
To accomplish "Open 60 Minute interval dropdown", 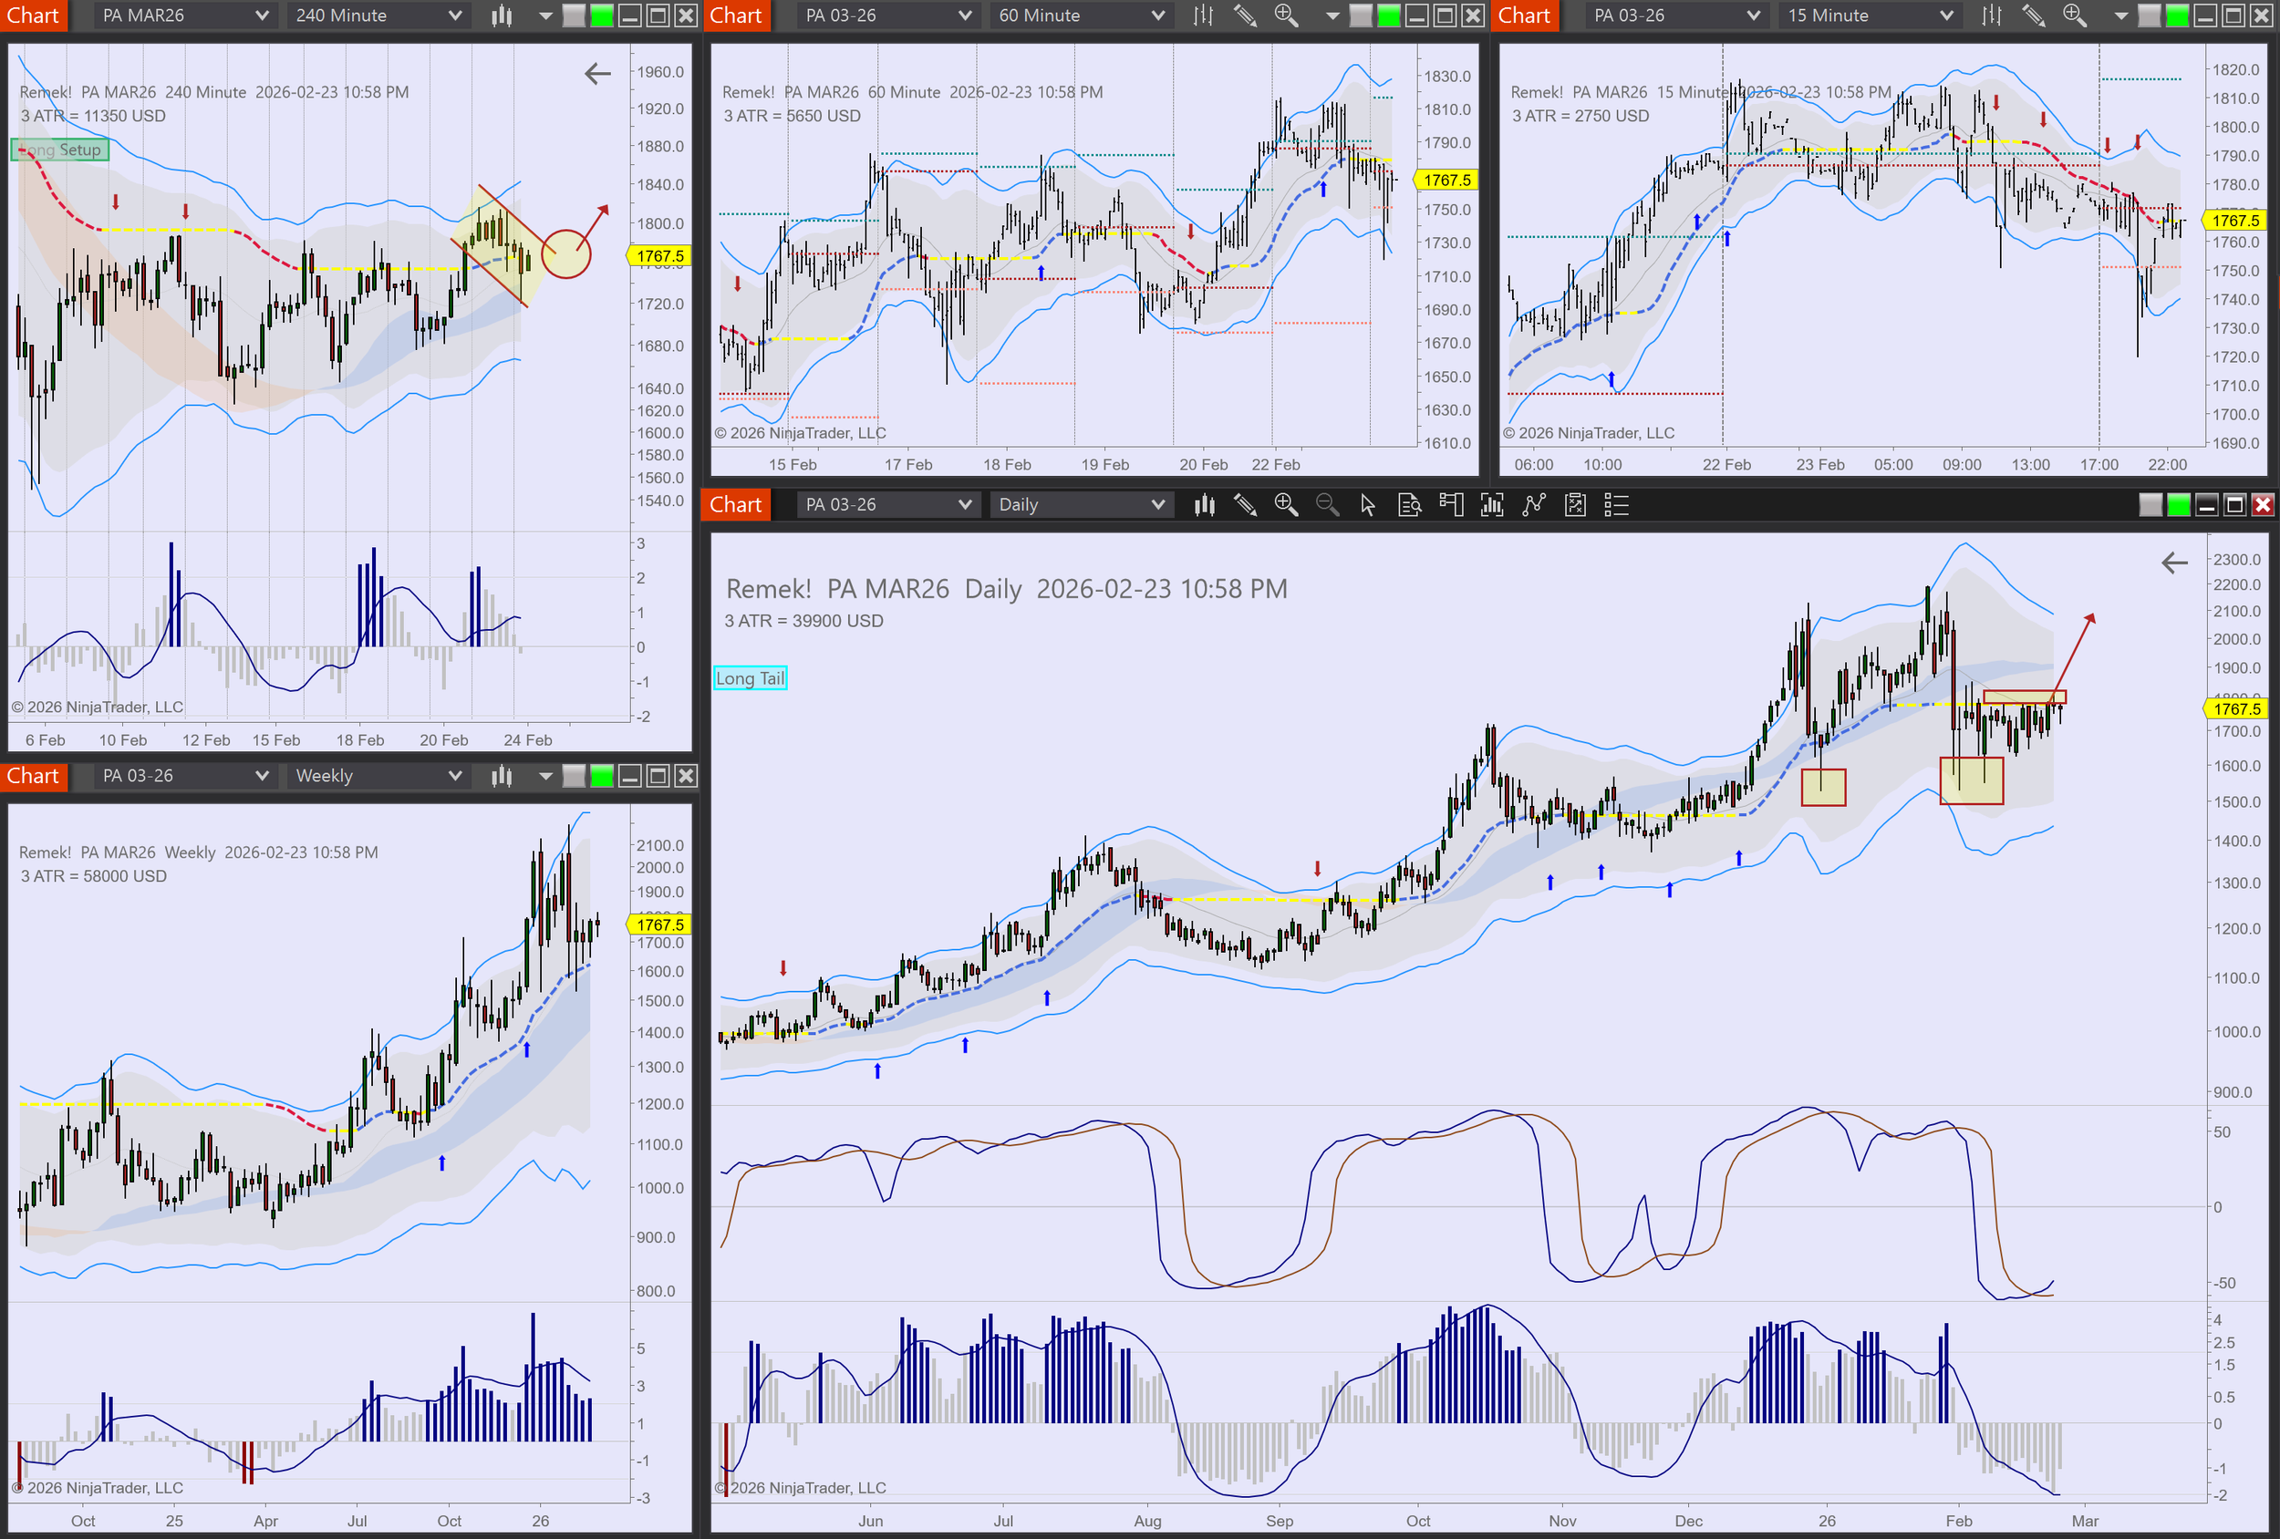I will click(1081, 15).
